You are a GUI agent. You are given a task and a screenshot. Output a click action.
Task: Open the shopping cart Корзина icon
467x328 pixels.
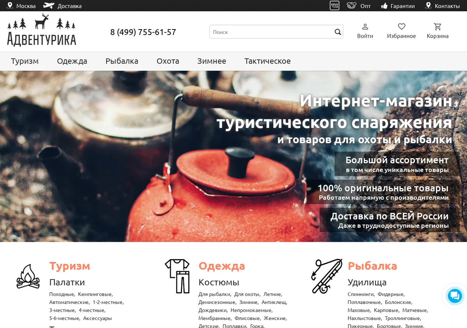437,26
